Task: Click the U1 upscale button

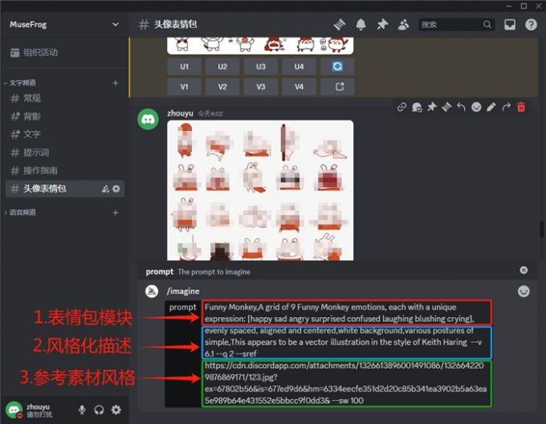Action: [x=184, y=67]
